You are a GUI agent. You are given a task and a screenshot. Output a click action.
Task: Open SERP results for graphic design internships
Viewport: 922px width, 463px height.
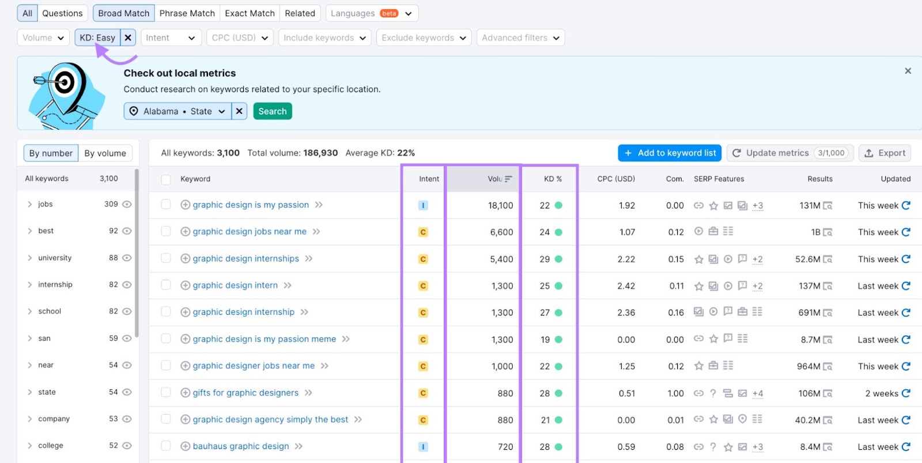pyautogui.click(x=827, y=259)
